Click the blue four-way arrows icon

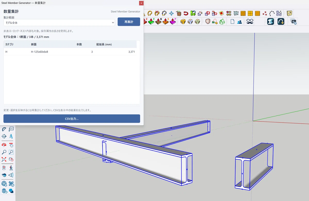click(171, 13)
